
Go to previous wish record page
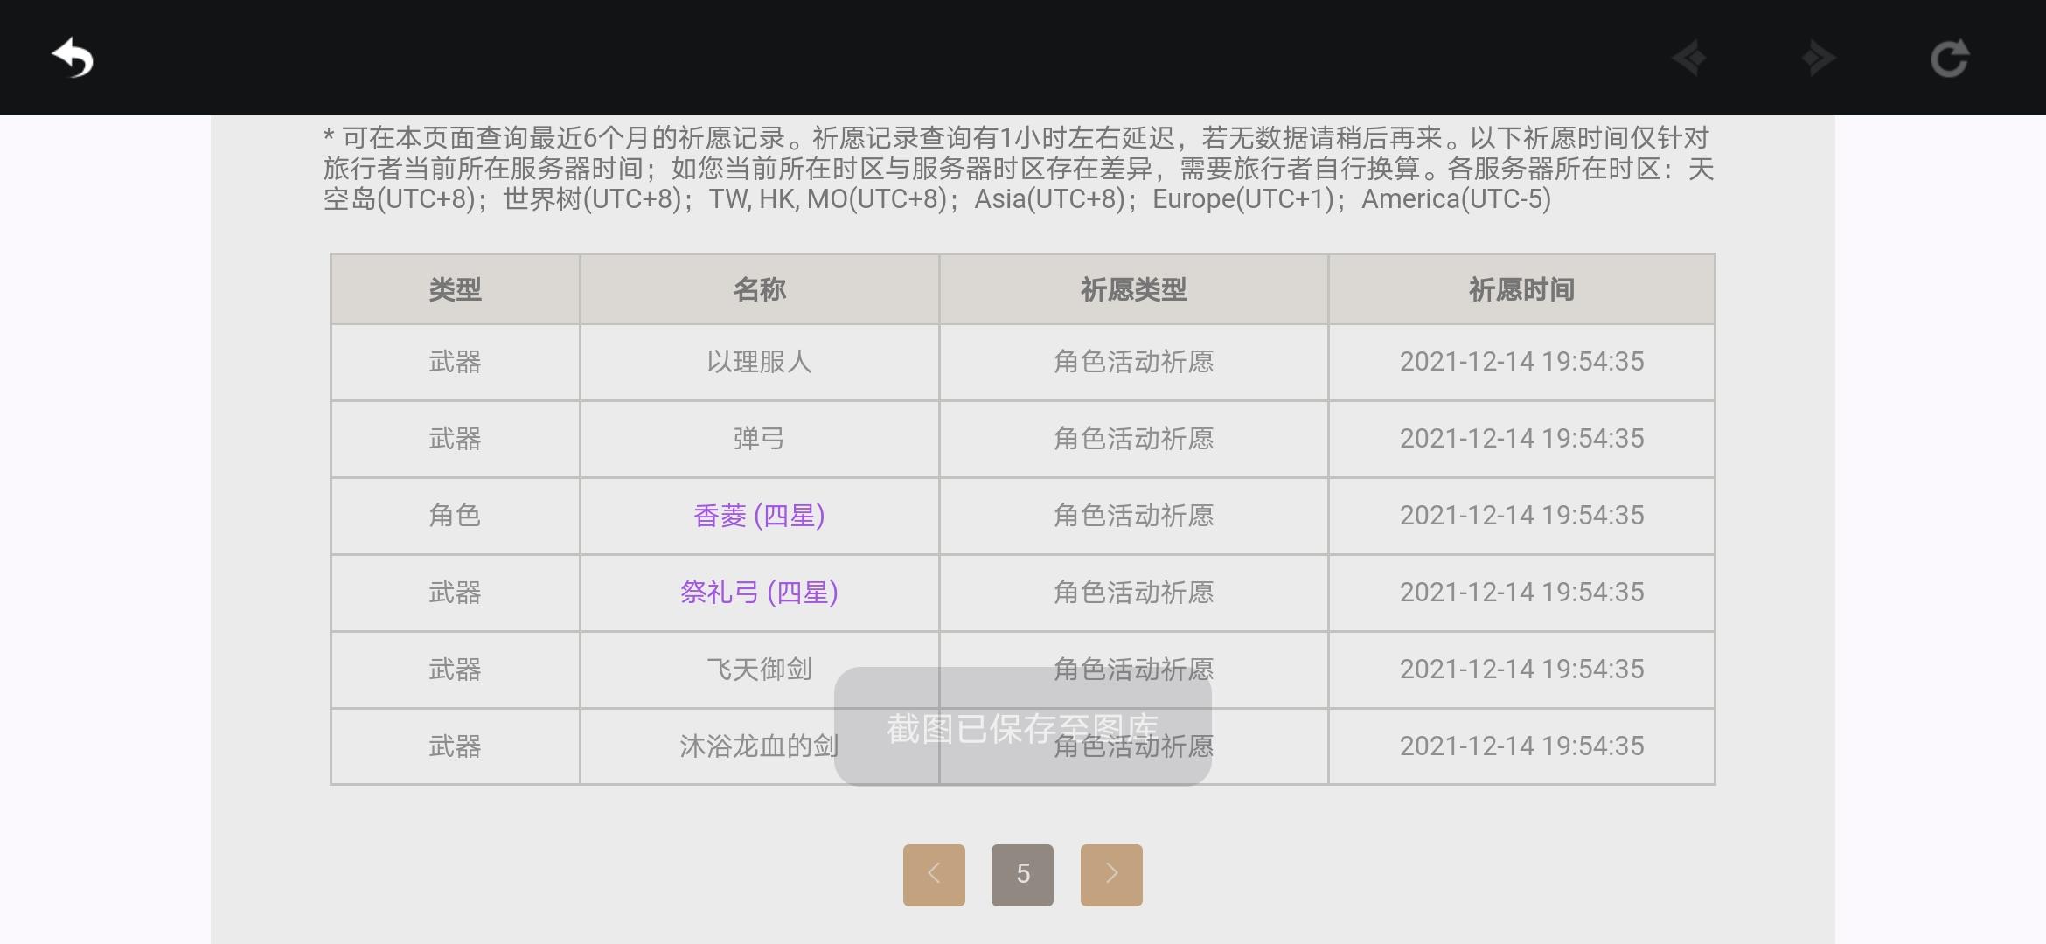pos(934,874)
